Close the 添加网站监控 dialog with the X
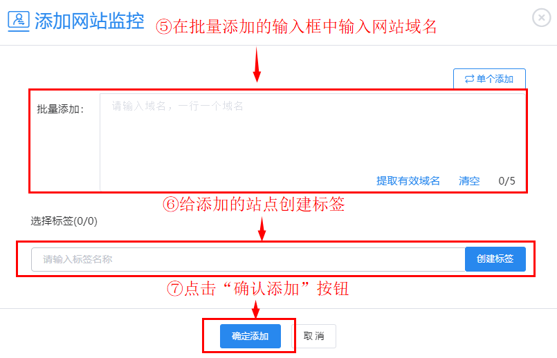Viewport: 557px width, 358px height. tap(541, 17)
